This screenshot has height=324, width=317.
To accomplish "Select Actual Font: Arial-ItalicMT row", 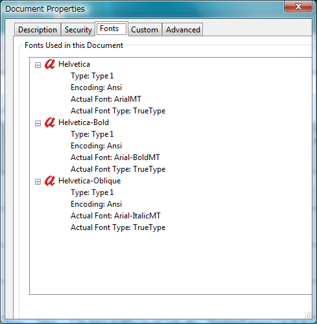I will 115,216.
